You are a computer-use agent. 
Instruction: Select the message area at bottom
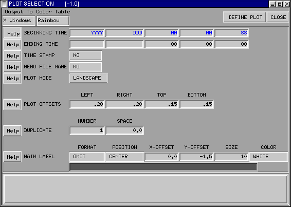click(x=145, y=189)
